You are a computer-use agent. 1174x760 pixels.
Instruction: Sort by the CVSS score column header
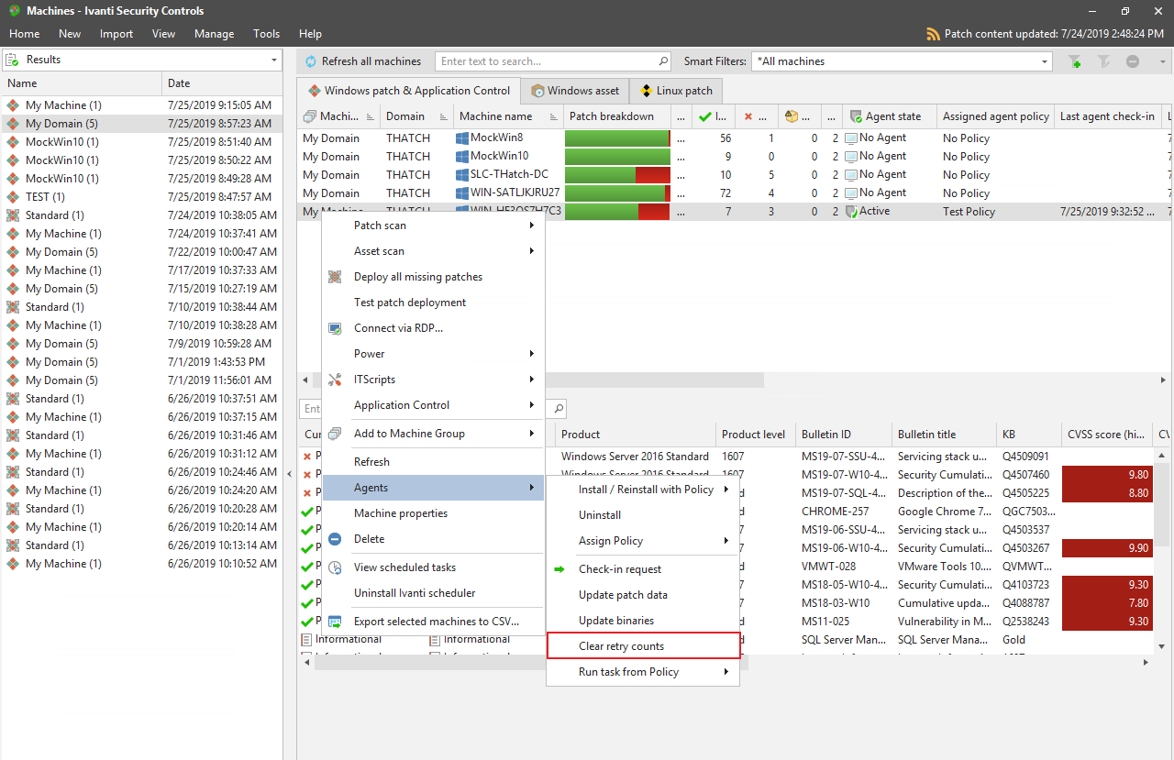pos(1106,435)
